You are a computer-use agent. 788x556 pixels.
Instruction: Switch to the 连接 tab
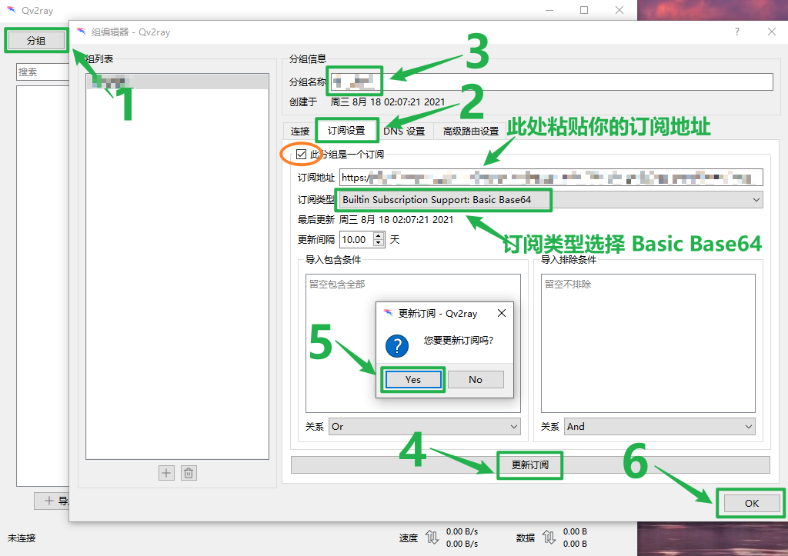(300, 131)
